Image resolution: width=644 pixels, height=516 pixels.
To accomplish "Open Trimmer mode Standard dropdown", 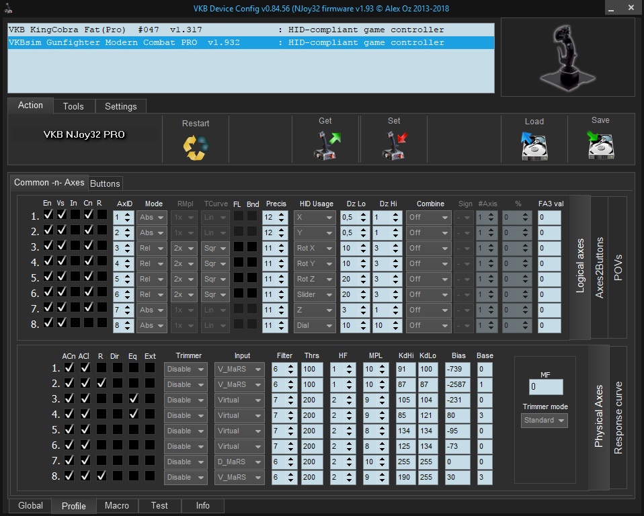I will (544, 421).
